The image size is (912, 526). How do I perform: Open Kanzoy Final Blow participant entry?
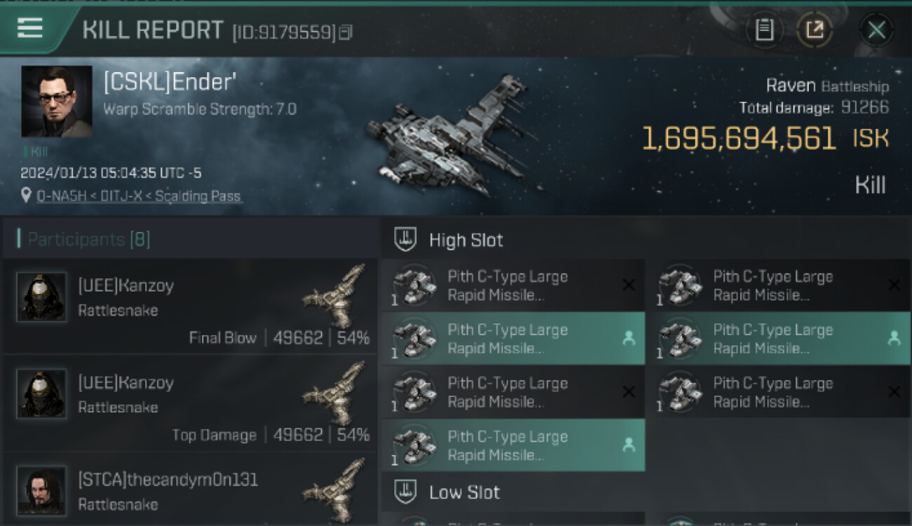pyautogui.click(x=189, y=306)
